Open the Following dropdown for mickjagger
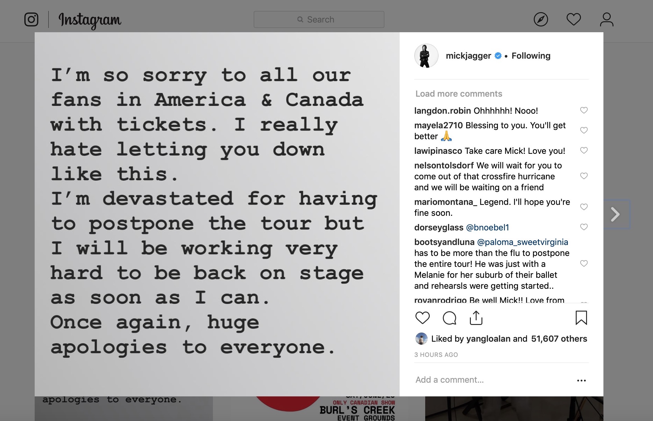Image resolution: width=653 pixels, height=421 pixels. coord(531,56)
